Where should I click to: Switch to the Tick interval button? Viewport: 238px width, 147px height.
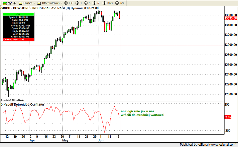[120, 3]
